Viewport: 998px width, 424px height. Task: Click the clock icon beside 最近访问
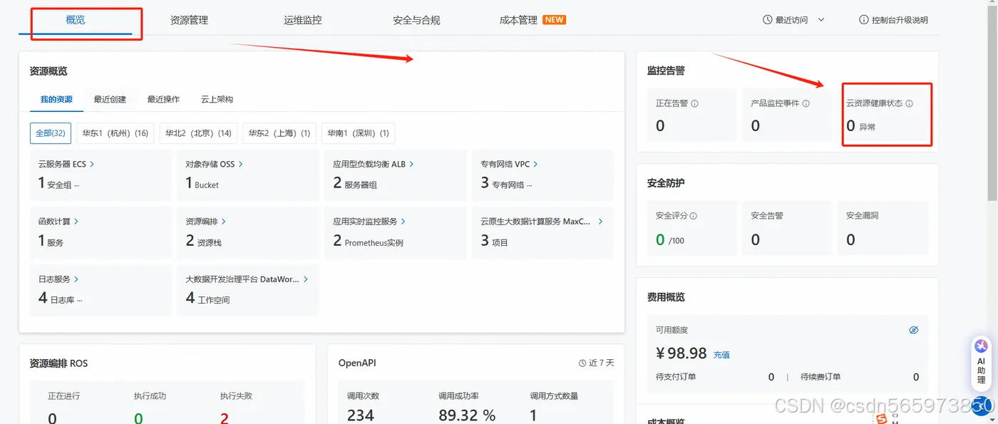click(768, 20)
